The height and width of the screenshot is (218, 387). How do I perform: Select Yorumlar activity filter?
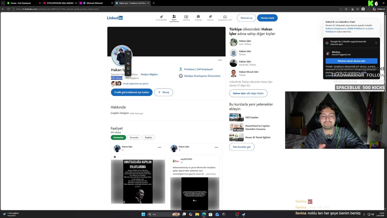click(134, 137)
